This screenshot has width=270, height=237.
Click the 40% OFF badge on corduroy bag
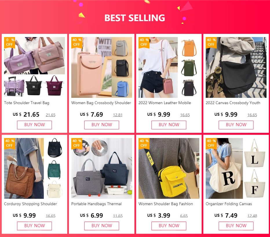[x=10, y=143]
